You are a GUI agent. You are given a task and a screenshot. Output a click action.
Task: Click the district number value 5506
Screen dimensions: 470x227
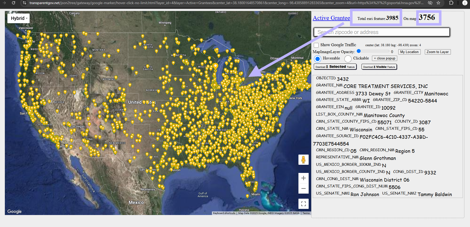tap(395, 187)
